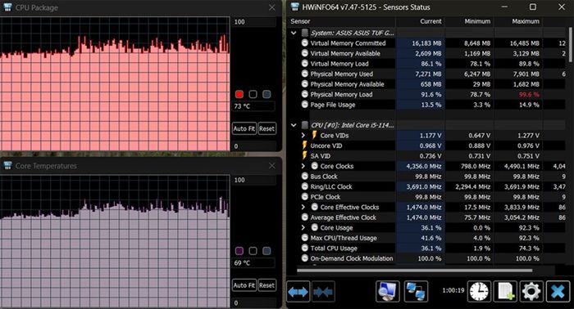This screenshot has width=574, height=309.
Task: Start logging with the document plus icon
Action: [x=506, y=292]
